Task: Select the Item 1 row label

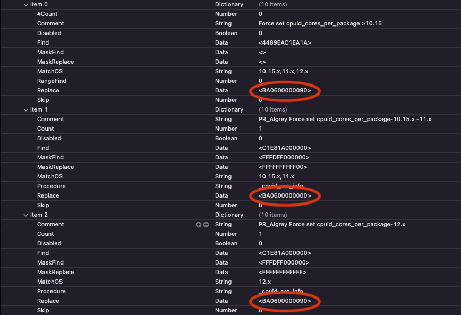Action: click(x=39, y=110)
